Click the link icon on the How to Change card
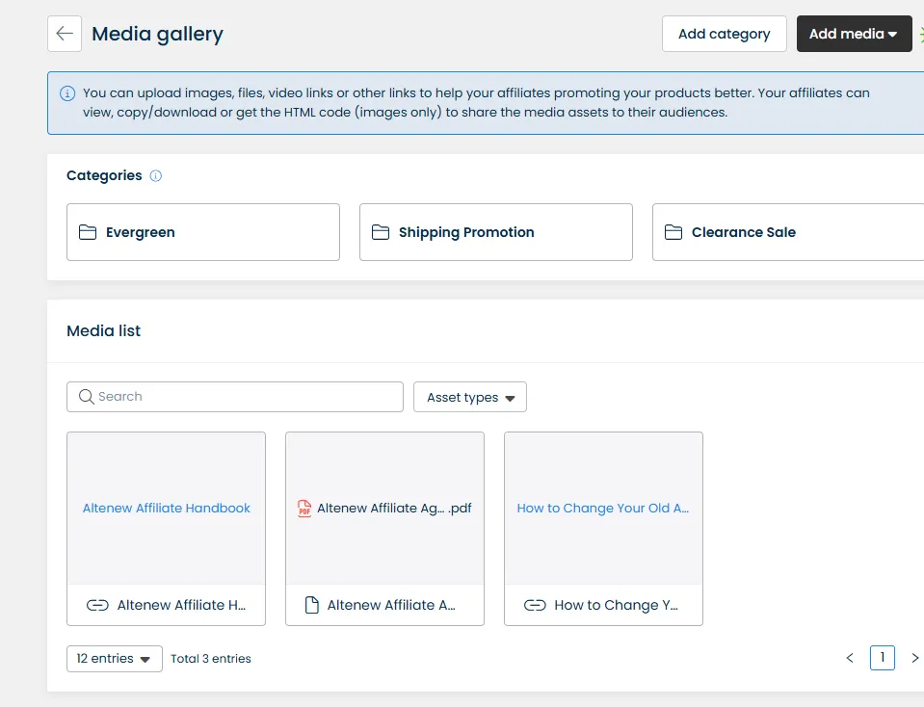924x707 pixels. [x=536, y=605]
